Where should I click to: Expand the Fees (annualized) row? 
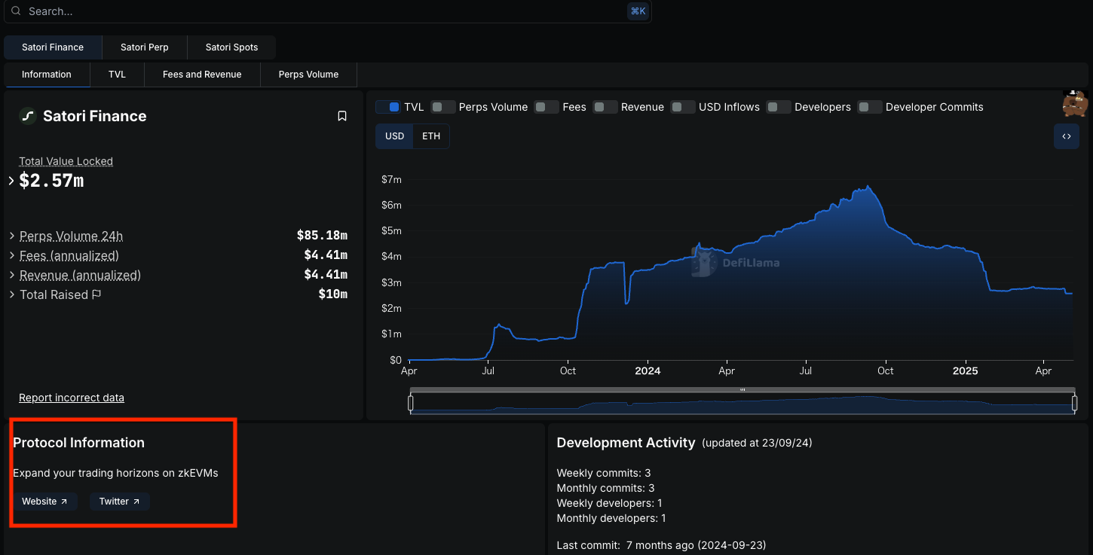pos(12,255)
